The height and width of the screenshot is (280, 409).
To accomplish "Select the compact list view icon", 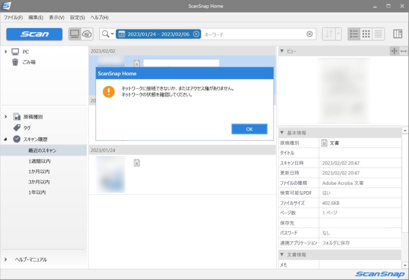I will point(378,34).
